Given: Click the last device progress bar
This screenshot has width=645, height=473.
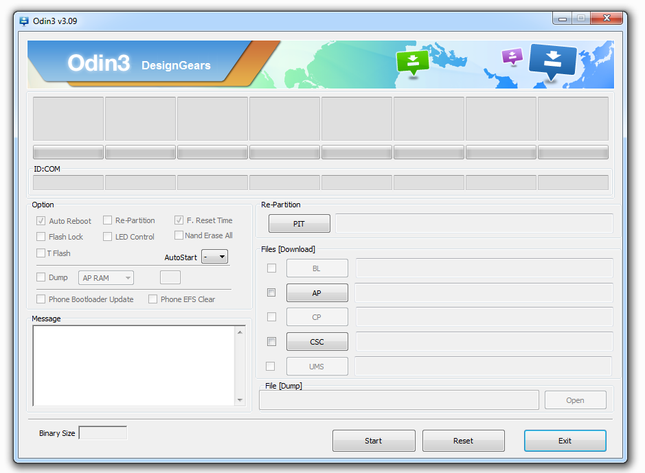Looking at the screenshot, I should coord(573,152).
